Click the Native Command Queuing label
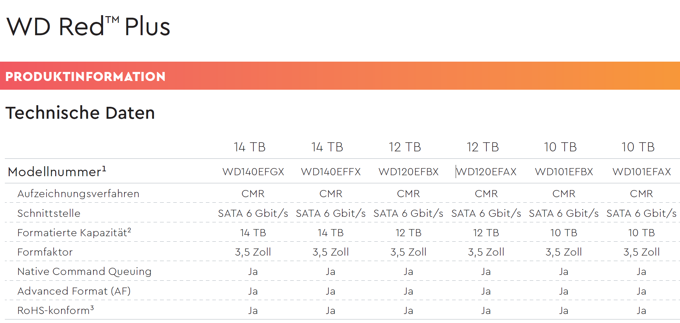Viewport: 680px width, 323px height. (84, 272)
